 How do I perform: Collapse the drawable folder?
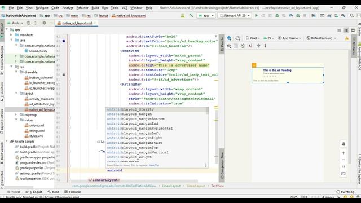16,72
